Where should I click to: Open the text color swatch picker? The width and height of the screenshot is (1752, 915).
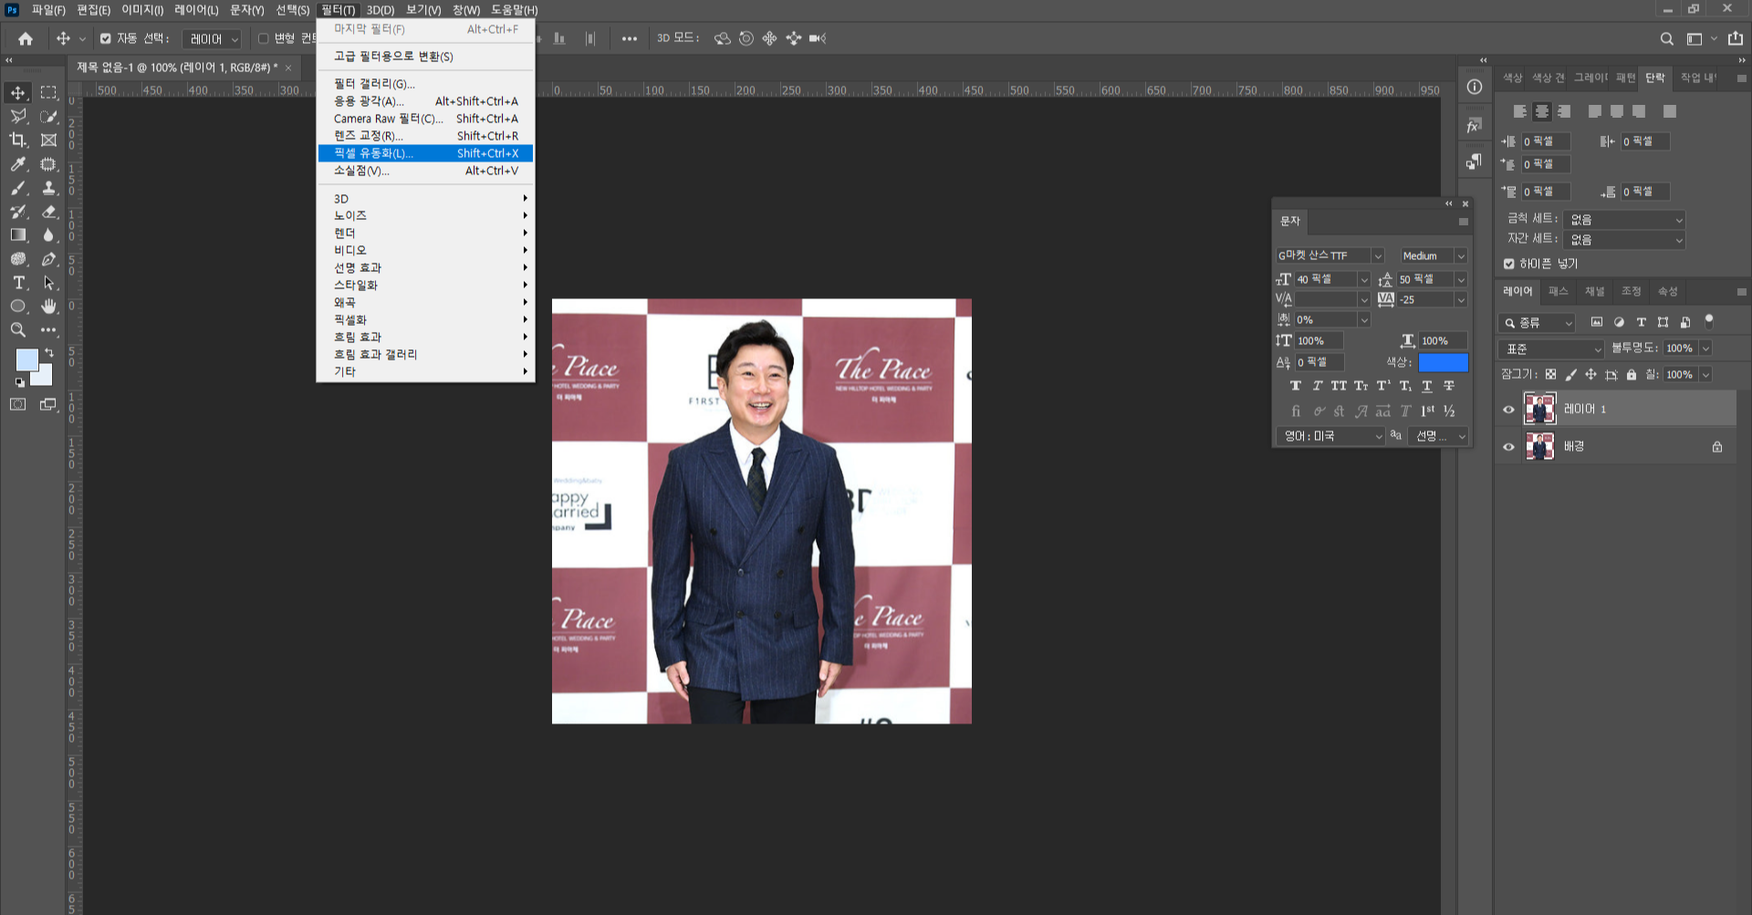point(1443,362)
